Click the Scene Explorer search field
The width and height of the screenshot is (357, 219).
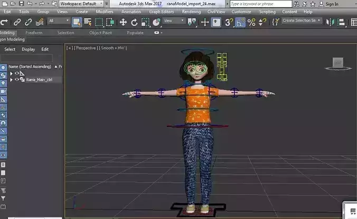tap(26, 58)
